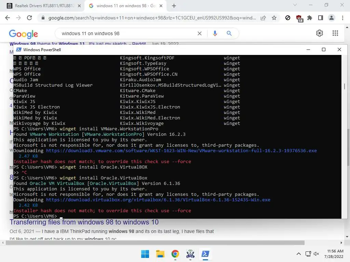Click the forward navigation arrow in Chrome

click(x=18, y=18)
